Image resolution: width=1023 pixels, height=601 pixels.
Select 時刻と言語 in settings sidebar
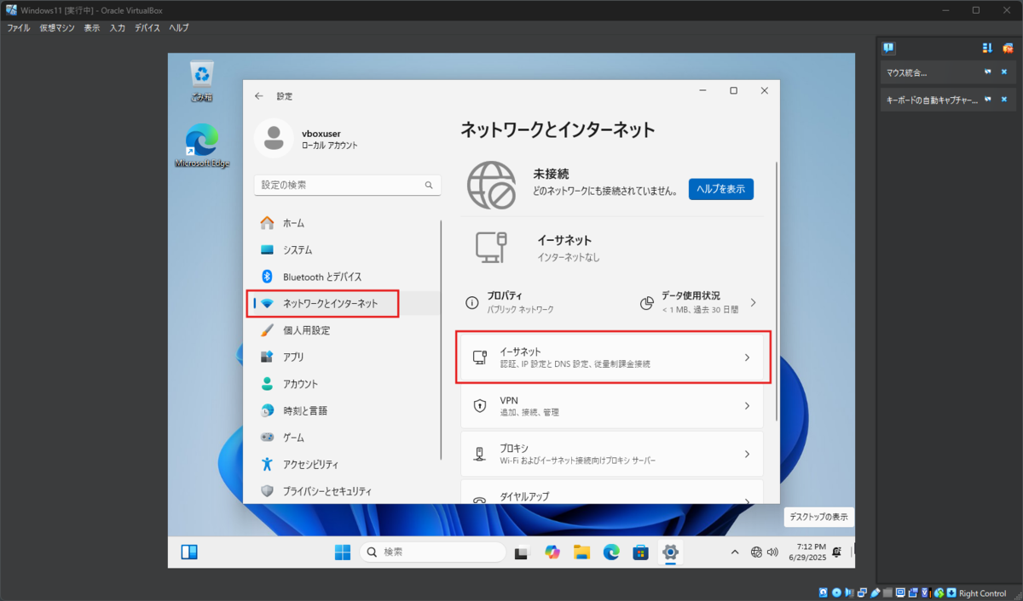[x=346, y=410]
